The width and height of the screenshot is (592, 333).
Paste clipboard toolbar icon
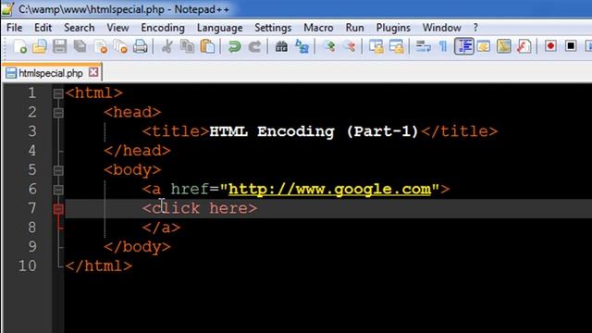[207, 46]
